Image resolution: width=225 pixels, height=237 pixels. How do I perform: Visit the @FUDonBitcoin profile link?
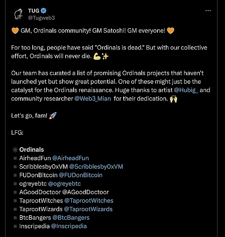point(81,175)
